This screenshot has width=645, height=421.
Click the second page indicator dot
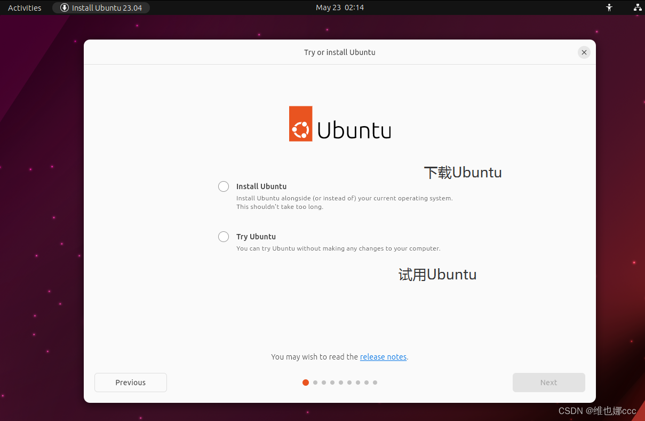coord(315,383)
